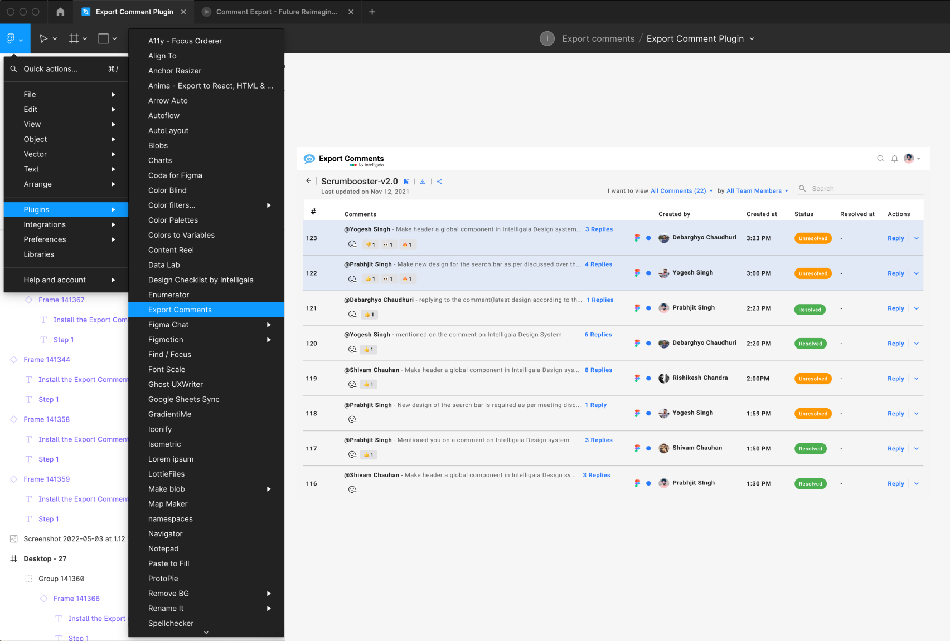The image size is (950, 642).
Task: Expand the actions chevron on comment 121
Action: (917, 308)
